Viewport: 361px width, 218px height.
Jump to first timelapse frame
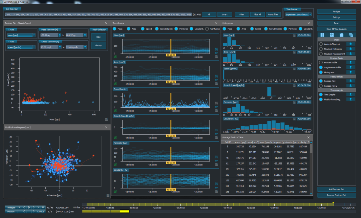tap(20, 207)
